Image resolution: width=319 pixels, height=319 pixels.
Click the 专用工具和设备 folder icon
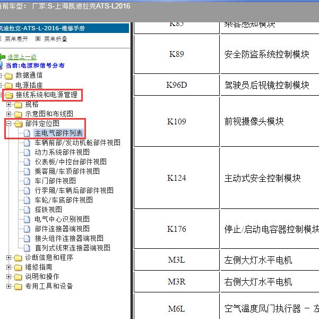18,287
